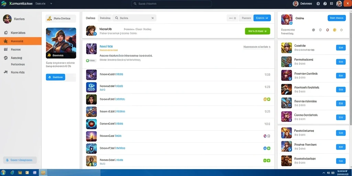Select the sidebar item with the chat bubble icon

tap(21, 58)
